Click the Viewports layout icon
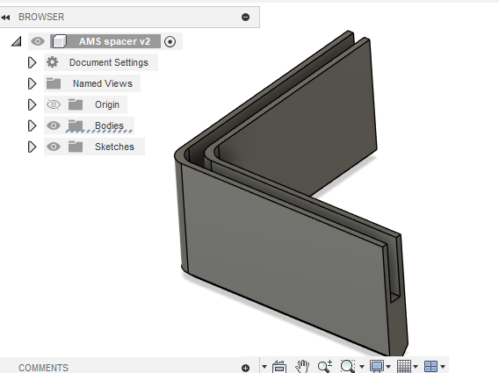The image size is (499, 373). tap(430, 366)
